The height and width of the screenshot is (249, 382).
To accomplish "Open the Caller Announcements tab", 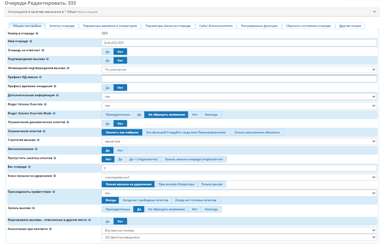I will (x=216, y=26).
